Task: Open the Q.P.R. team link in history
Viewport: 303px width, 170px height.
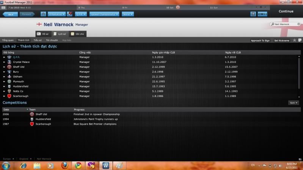Action: click(x=16, y=57)
